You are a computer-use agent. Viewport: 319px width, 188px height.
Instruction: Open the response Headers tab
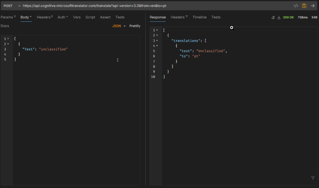(x=177, y=17)
